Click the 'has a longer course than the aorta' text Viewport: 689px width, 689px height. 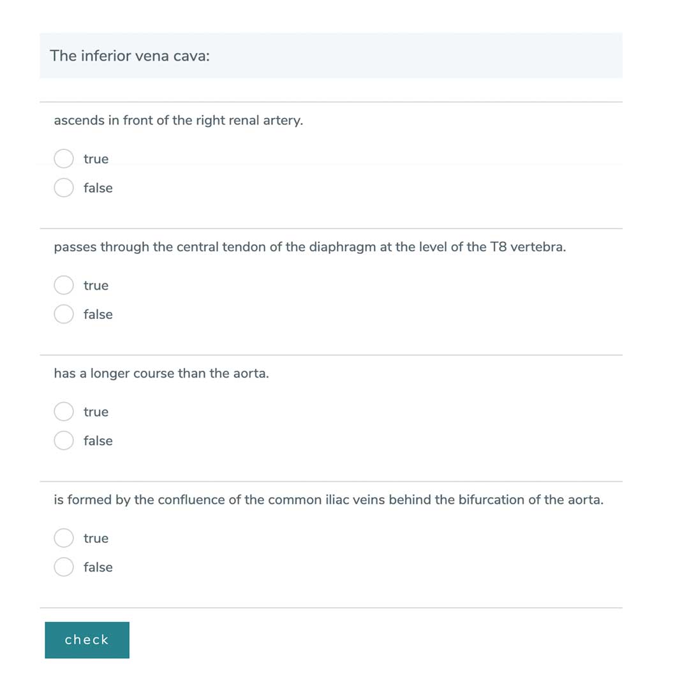click(x=161, y=373)
